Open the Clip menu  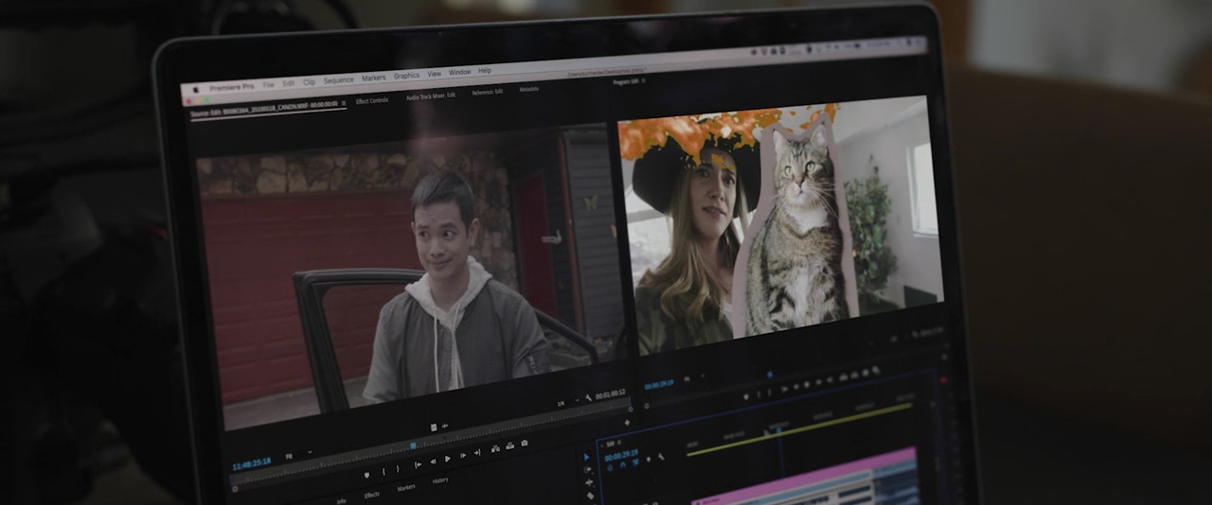pyautogui.click(x=310, y=81)
